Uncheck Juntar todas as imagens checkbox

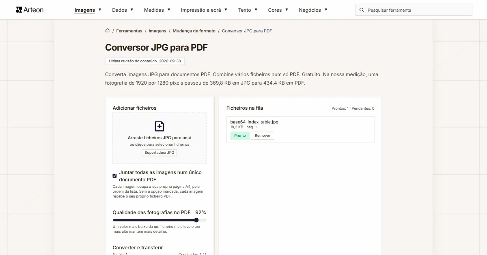114,176
